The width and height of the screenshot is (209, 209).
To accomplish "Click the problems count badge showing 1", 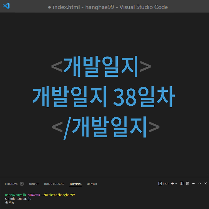I will 22,184.
